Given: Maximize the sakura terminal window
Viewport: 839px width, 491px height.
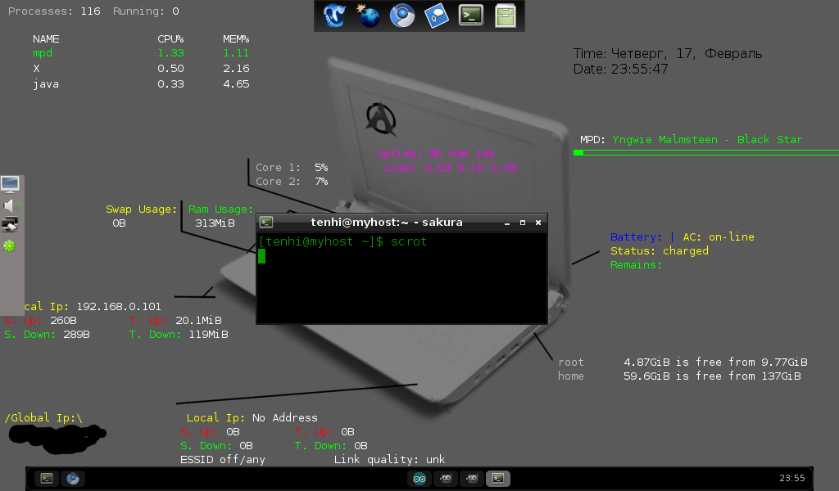Looking at the screenshot, I should point(523,223).
